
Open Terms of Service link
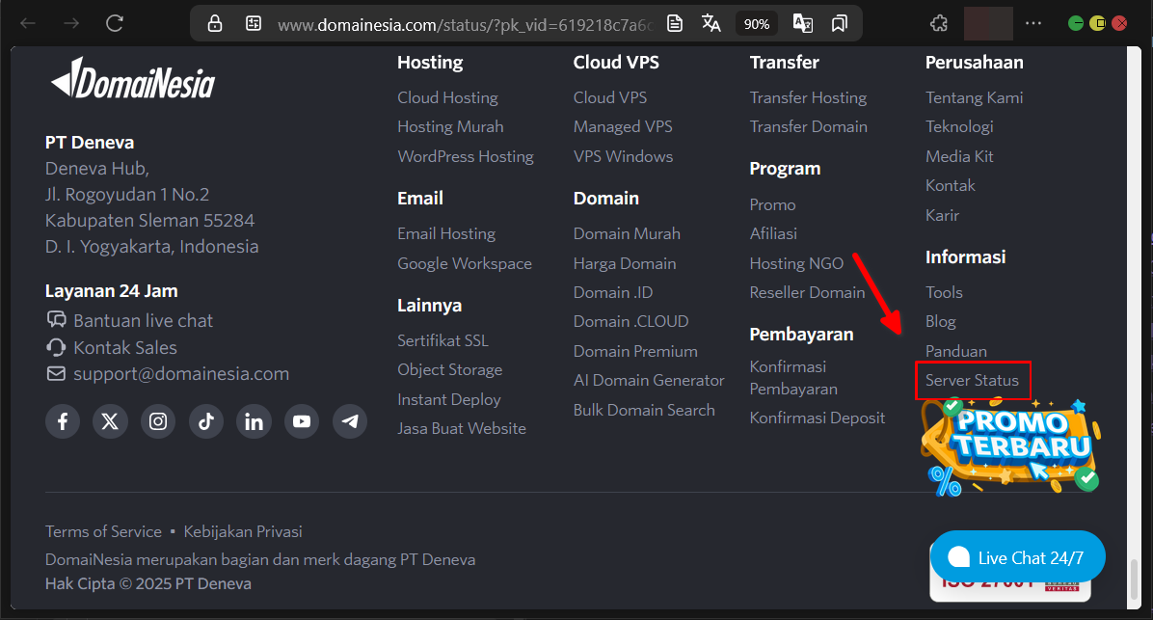(104, 531)
